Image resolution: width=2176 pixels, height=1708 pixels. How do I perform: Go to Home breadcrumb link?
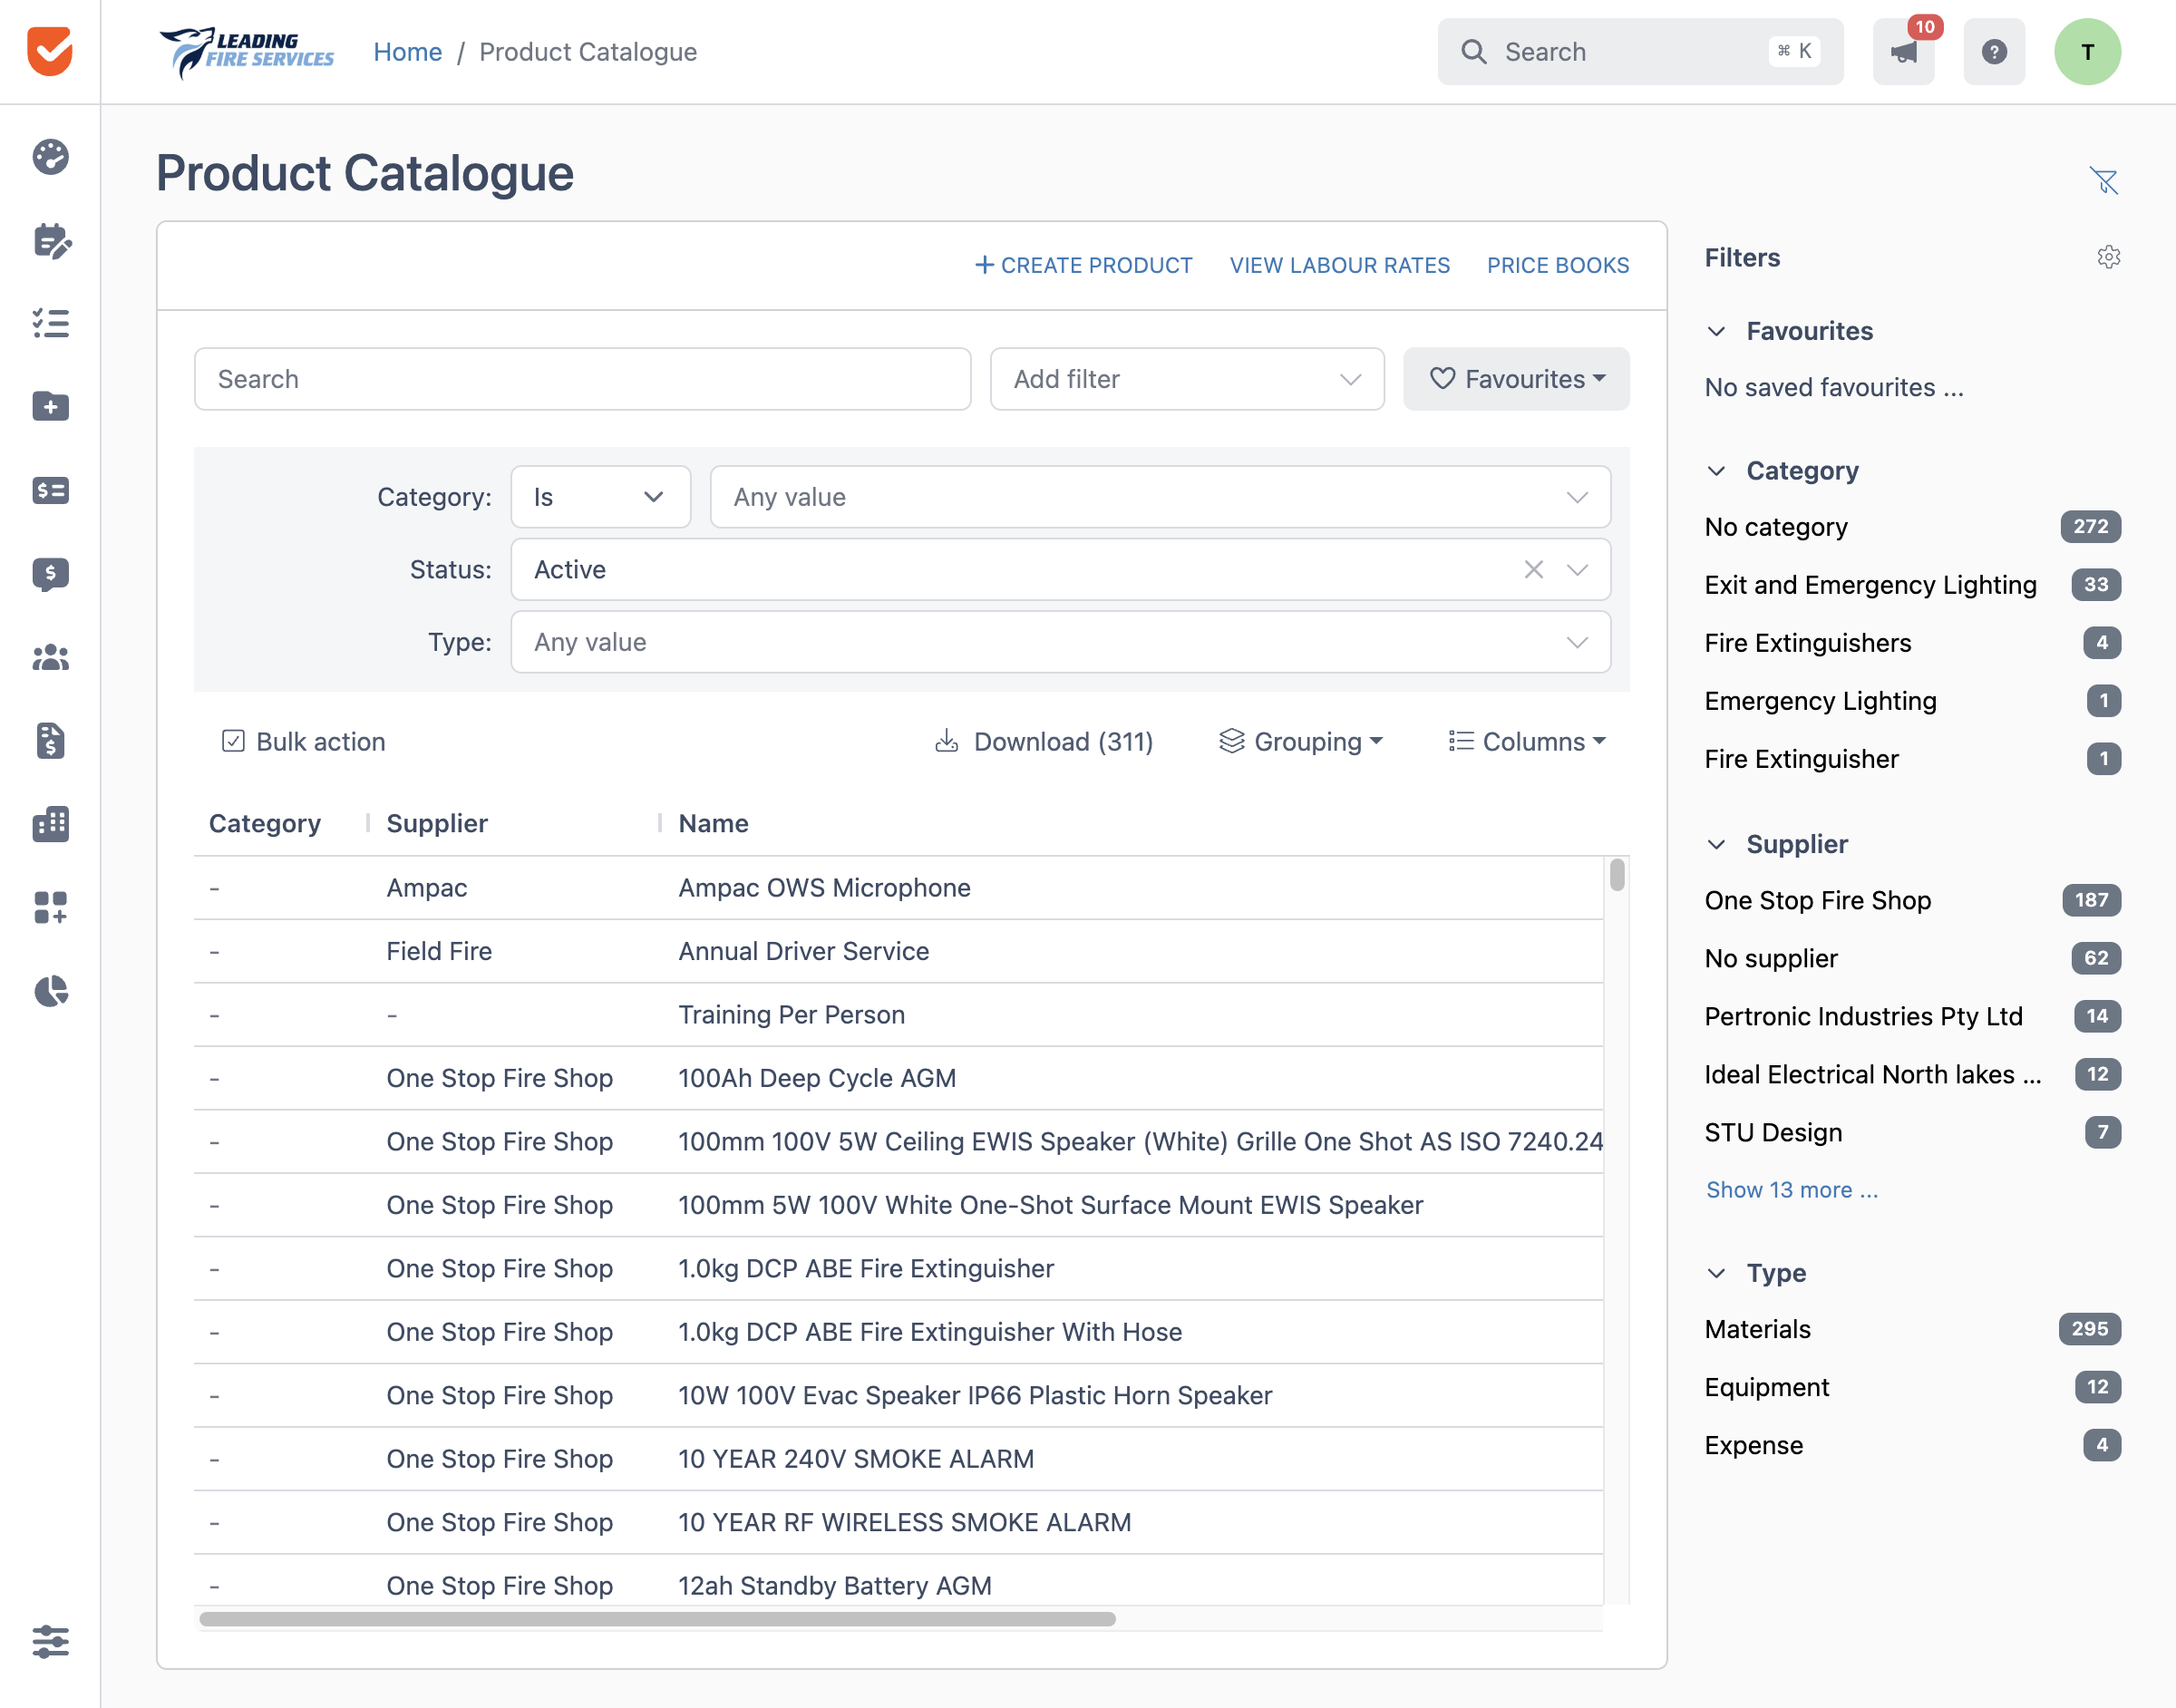pos(407,52)
